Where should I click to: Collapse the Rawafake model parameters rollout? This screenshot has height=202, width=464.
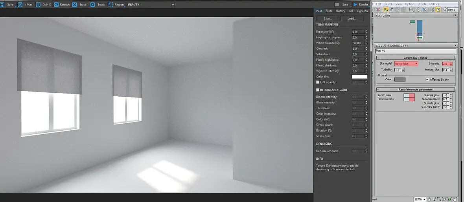coord(378,90)
